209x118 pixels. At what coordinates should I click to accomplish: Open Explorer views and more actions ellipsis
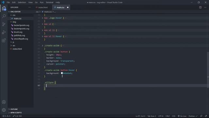29,7
